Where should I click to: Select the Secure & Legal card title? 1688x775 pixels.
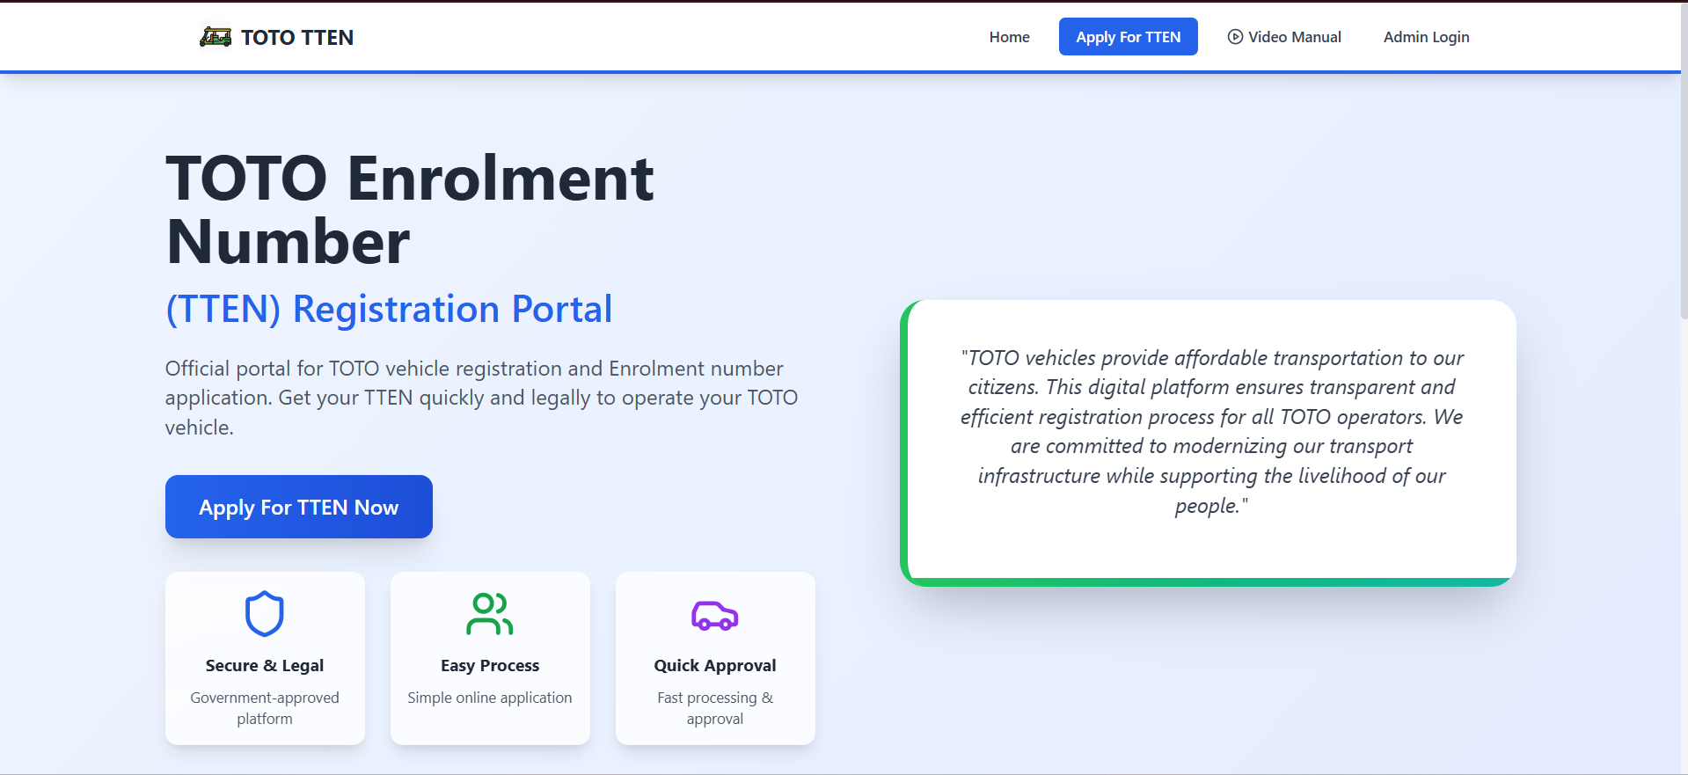coord(265,666)
